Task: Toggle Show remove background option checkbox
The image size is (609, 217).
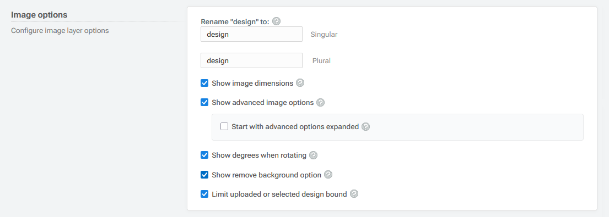Action: 204,175
